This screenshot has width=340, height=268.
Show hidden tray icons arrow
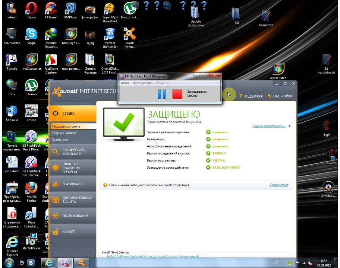tap(283, 263)
